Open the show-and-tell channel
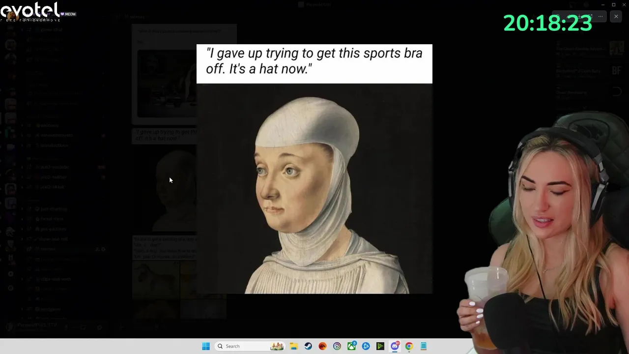This screenshot has height=354, width=629. pyautogui.click(x=54, y=239)
